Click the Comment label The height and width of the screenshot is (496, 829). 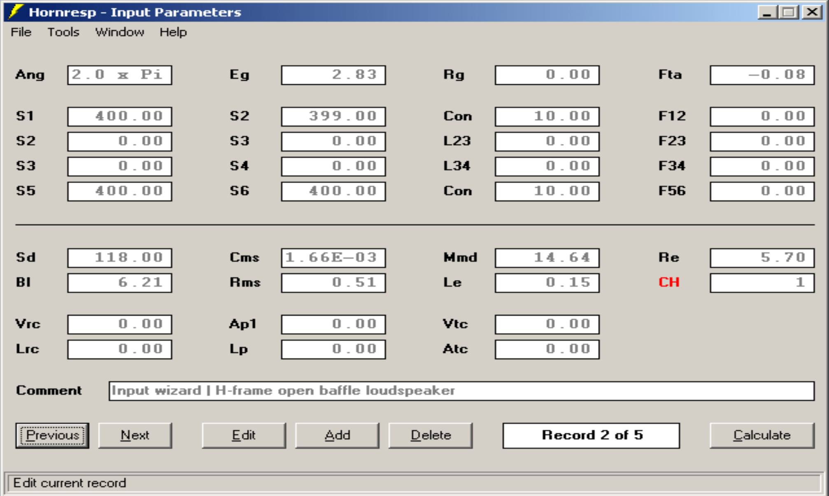coord(49,390)
